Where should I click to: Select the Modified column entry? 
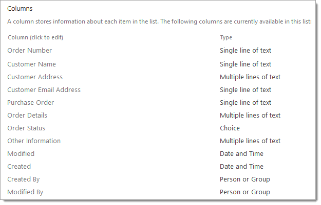point(21,154)
